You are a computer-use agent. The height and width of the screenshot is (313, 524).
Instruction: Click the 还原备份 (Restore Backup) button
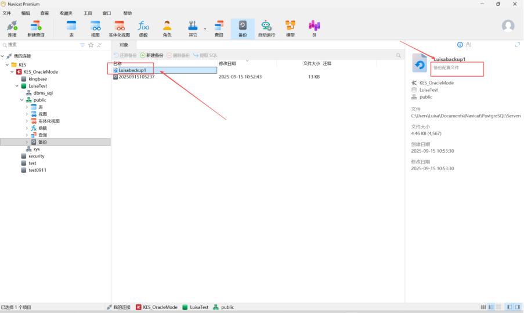[125, 55]
